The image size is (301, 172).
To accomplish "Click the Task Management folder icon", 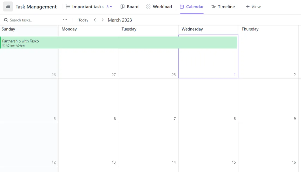I will (x=8, y=7).
